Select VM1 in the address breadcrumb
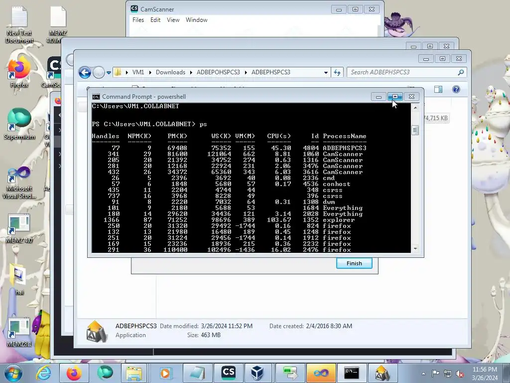 tap(138, 72)
